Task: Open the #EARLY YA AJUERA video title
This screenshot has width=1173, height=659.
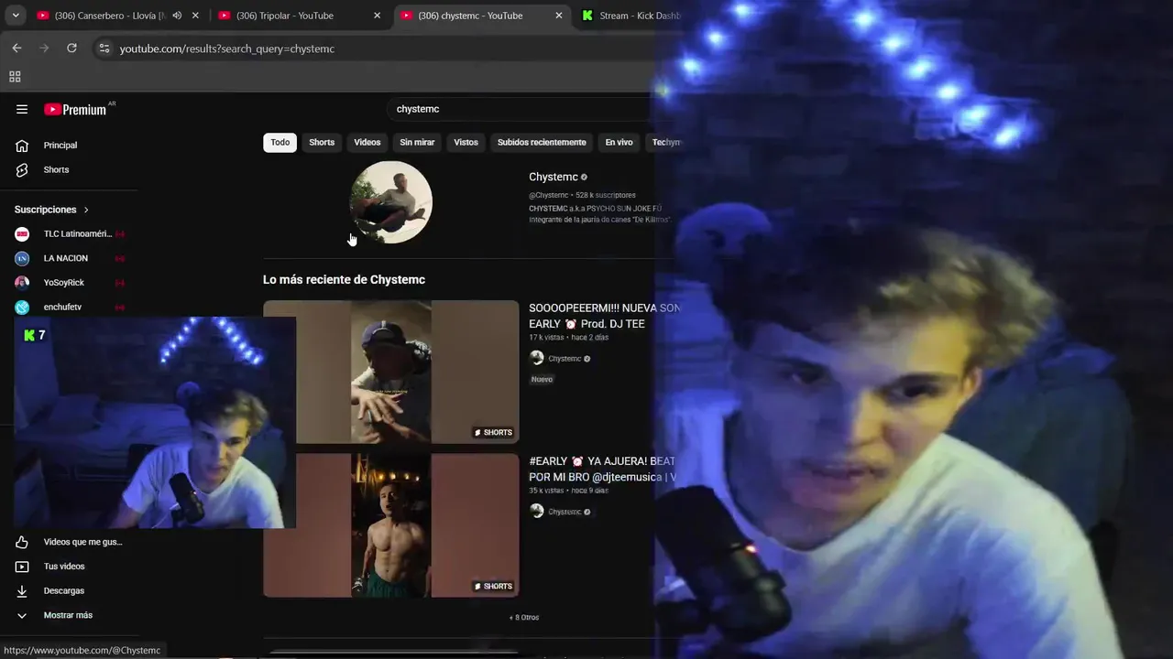Action: (x=602, y=469)
